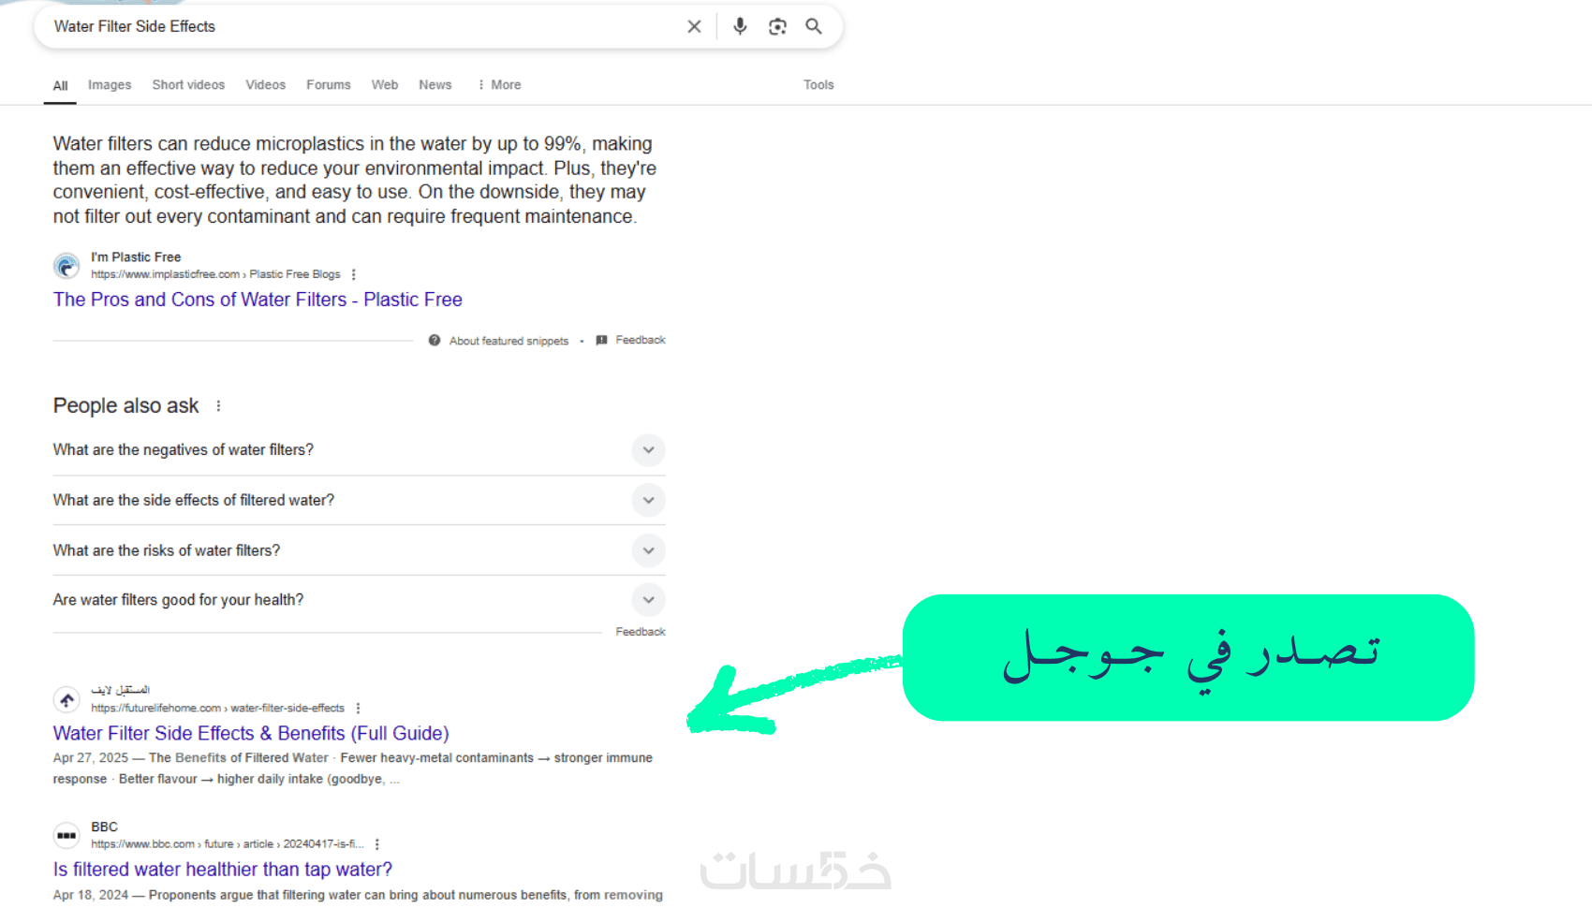This screenshot has width=1592, height=908.
Task: Select the All results tab
Action: pyautogui.click(x=60, y=85)
